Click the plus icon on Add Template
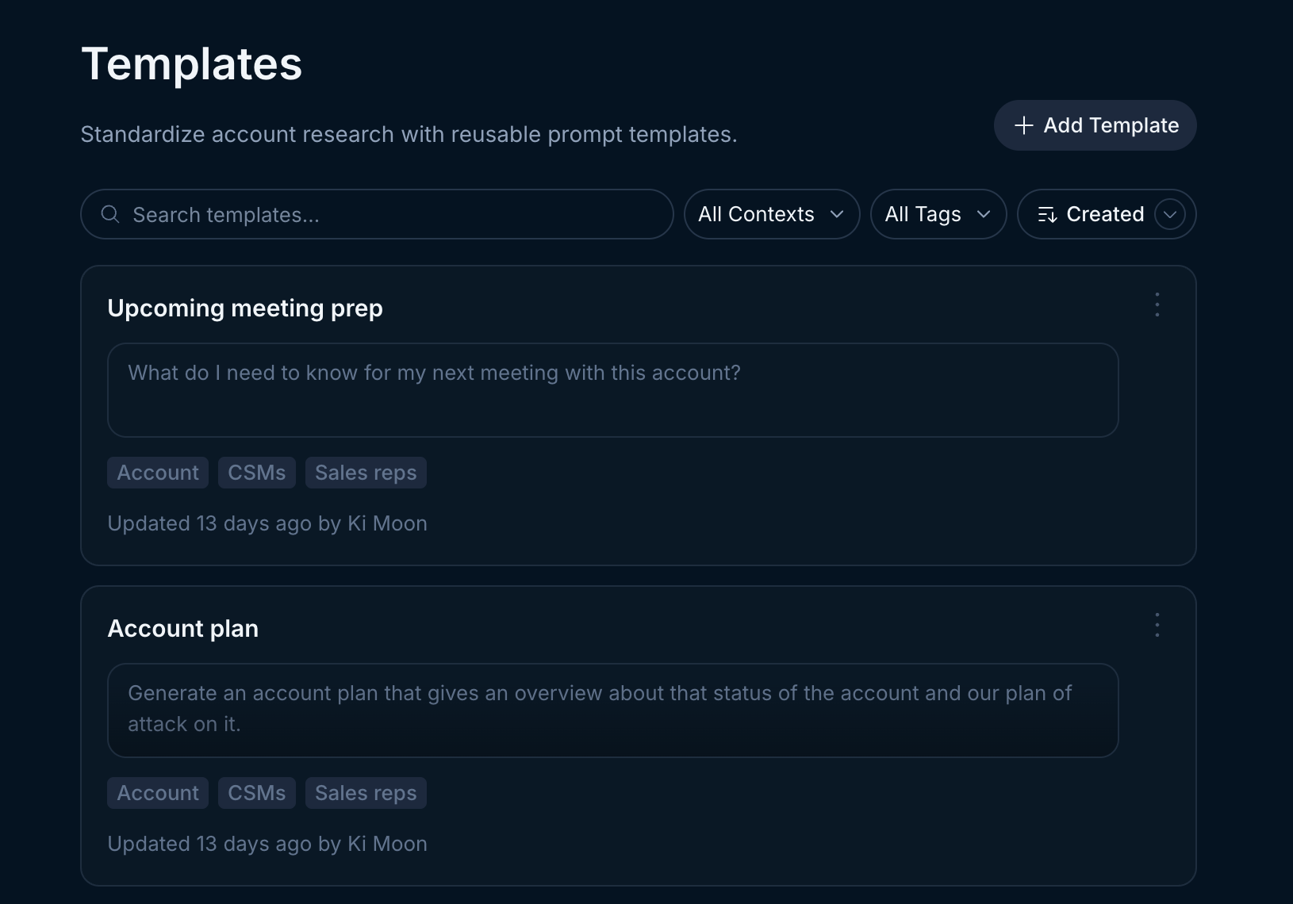 pyautogui.click(x=1024, y=125)
